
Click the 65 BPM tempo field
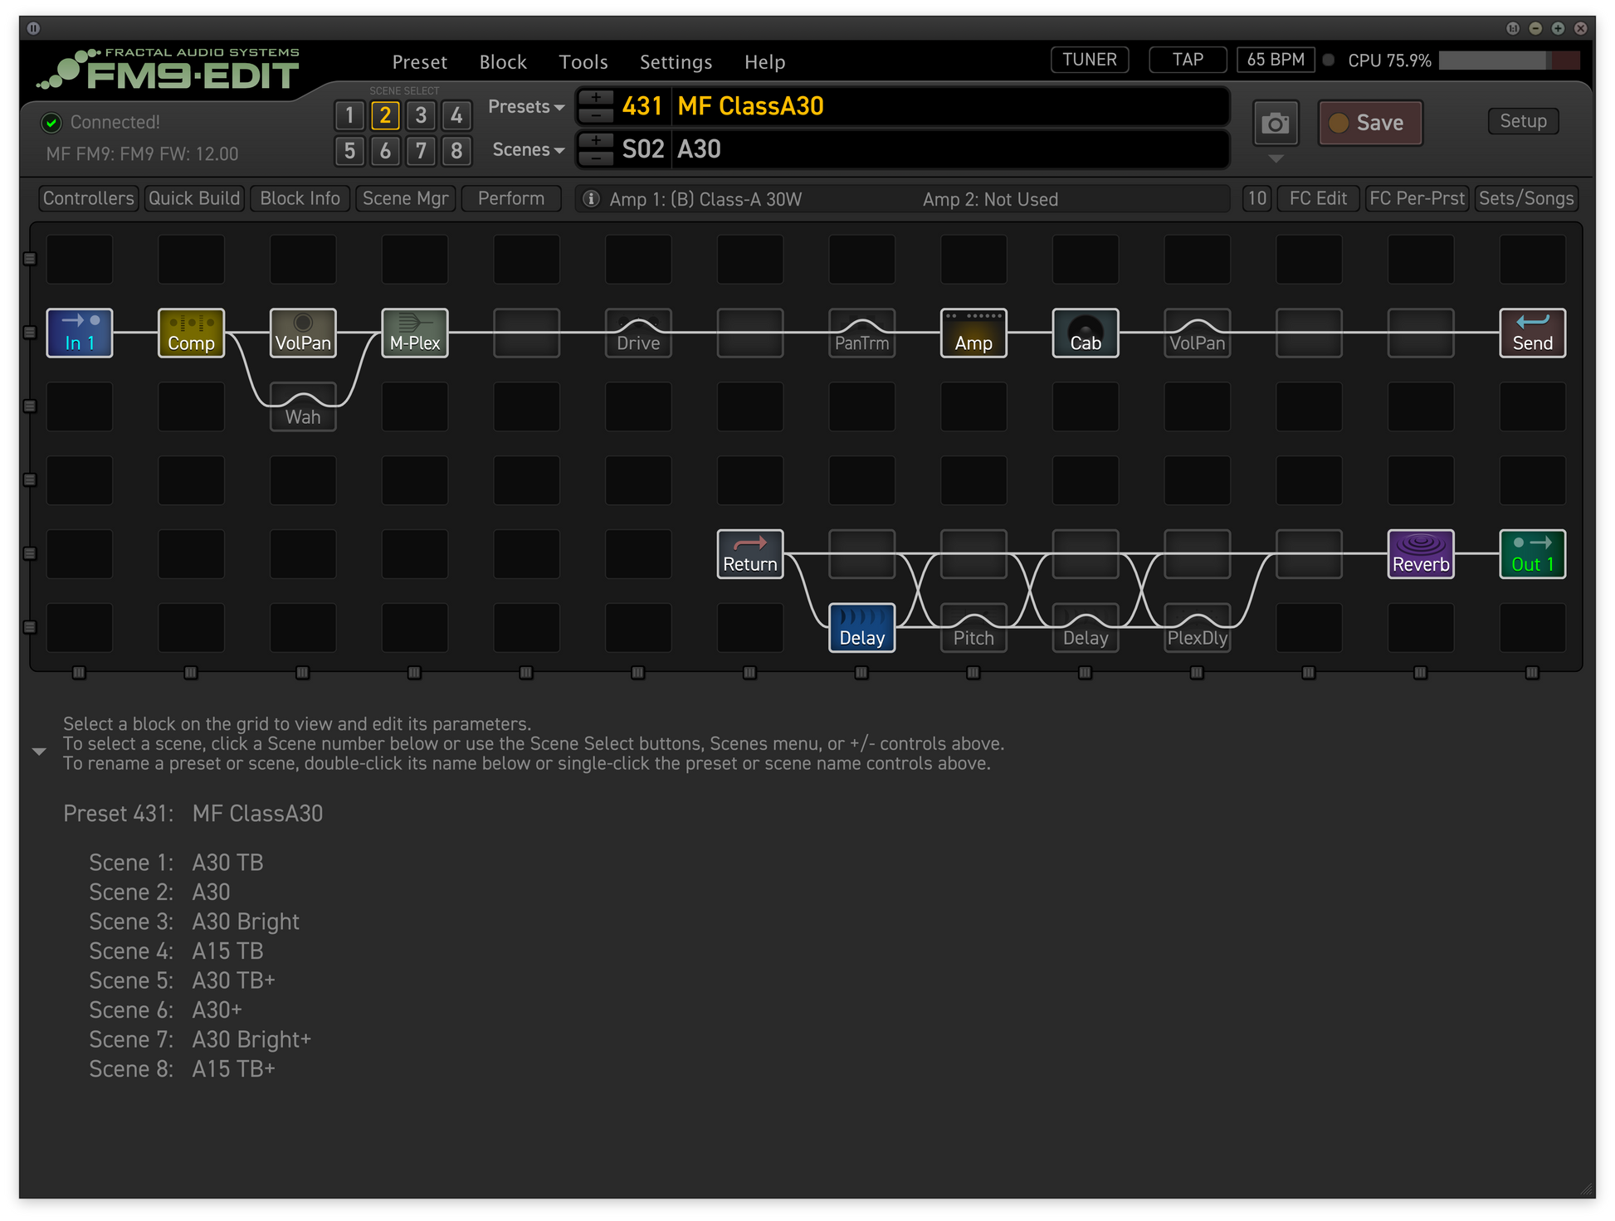pyautogui.click(x=1276, y=60)
